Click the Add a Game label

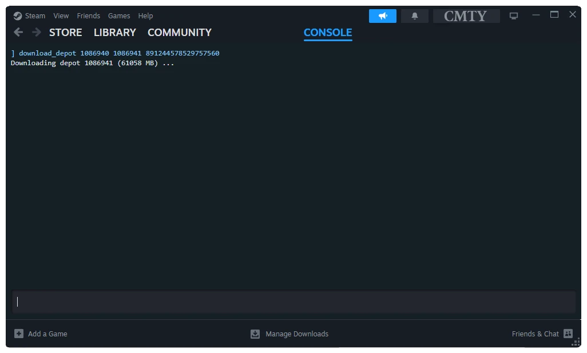[47, 334]
